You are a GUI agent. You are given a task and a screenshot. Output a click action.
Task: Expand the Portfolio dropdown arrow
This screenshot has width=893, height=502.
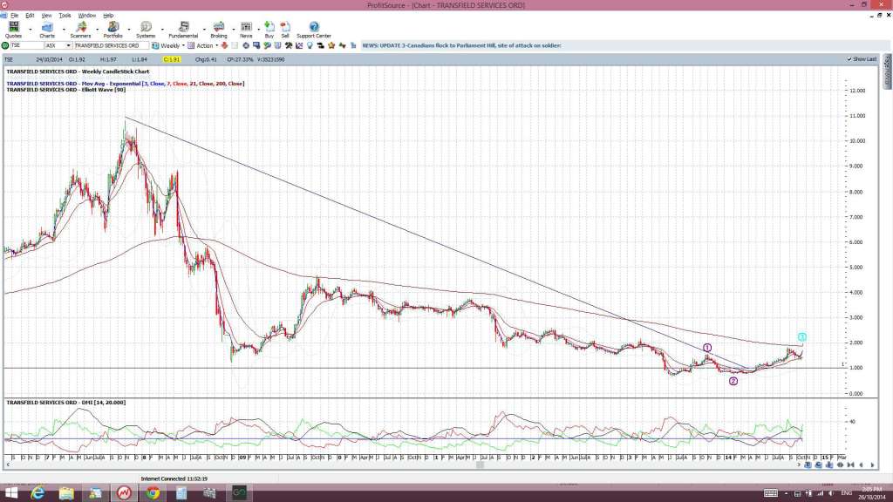click(129, 29)
